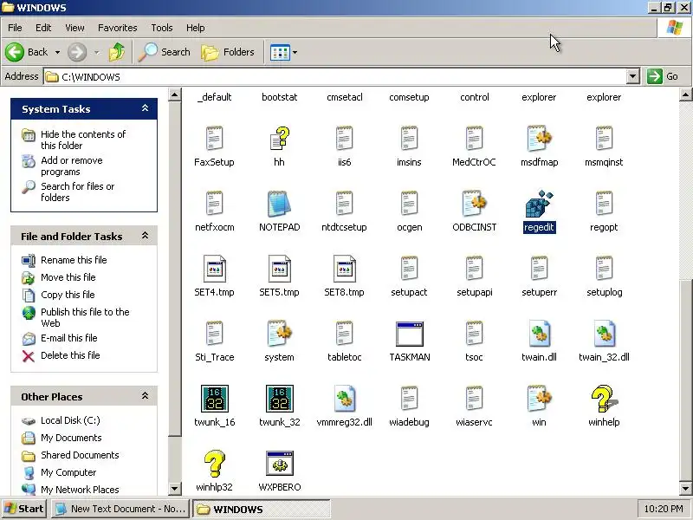The image size is (693, 520).
Task: Select the WXPBERO file icon
Action: click(x=279, y=464)
